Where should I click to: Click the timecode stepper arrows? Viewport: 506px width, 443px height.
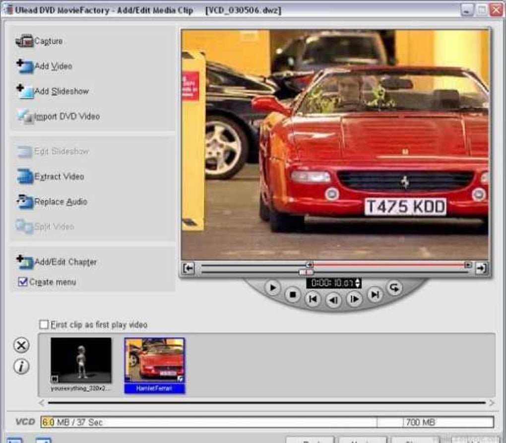[x=357, y=283]
